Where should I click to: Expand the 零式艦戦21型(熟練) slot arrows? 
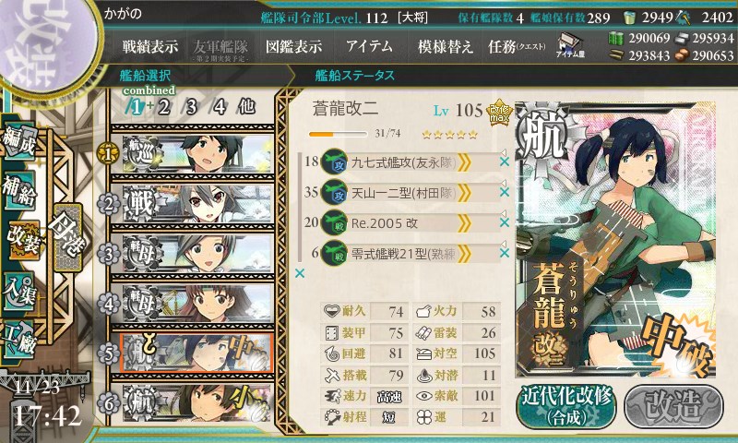[x=464, y=253]
